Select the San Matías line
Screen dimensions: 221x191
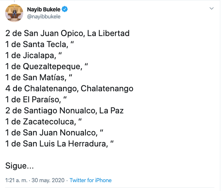38,78
